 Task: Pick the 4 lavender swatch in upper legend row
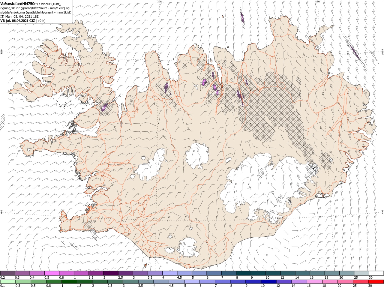(x=169, y=273)
